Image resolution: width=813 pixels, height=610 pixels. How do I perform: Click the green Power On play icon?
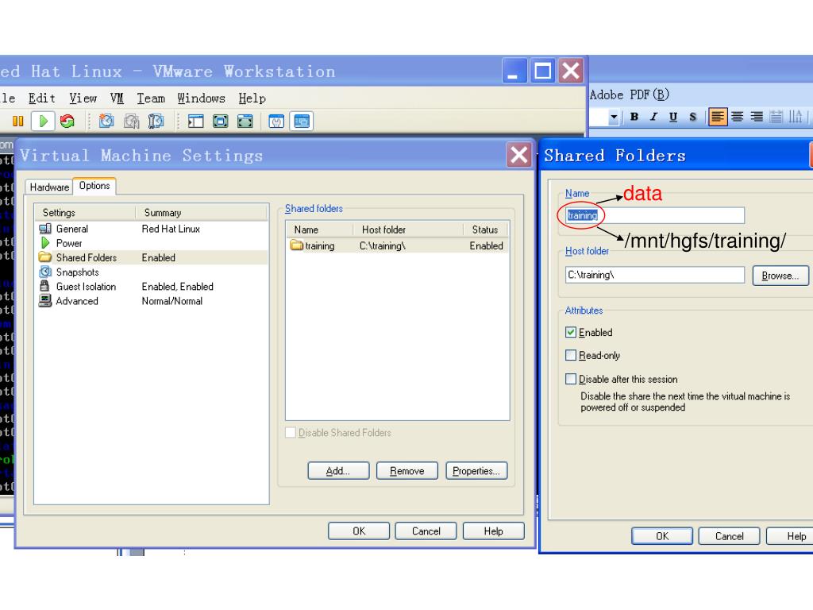click(x=43, y=122)
